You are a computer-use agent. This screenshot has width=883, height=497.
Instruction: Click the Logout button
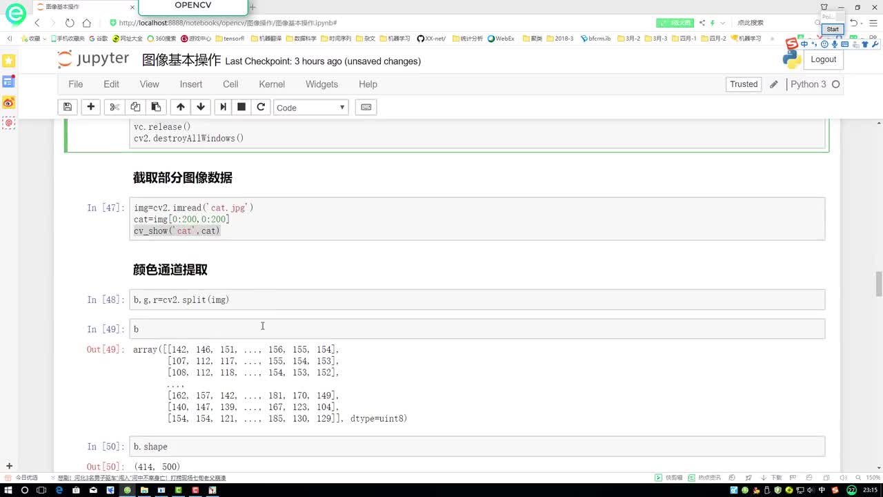coord(823,59)
